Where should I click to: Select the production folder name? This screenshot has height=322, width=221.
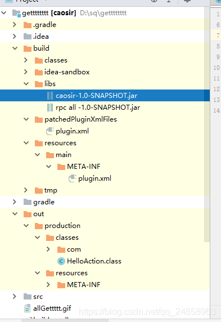coord(62,226)
